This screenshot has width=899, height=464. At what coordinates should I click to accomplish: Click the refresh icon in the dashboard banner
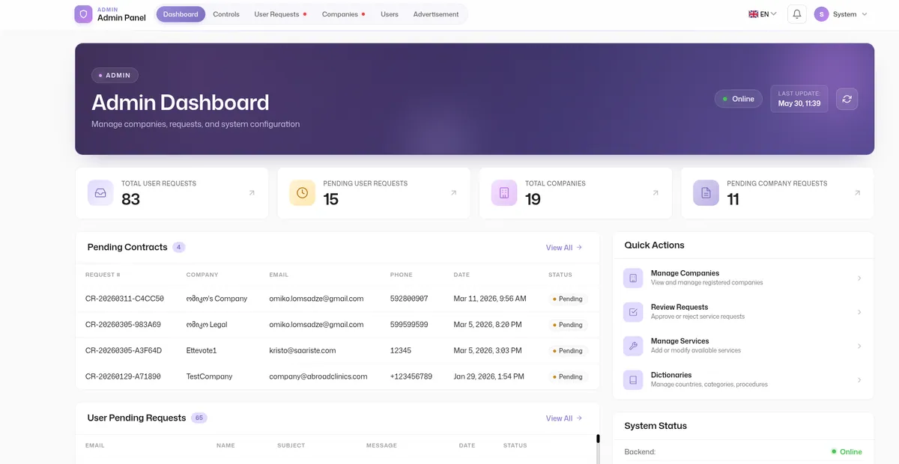(x=847, y=99)
